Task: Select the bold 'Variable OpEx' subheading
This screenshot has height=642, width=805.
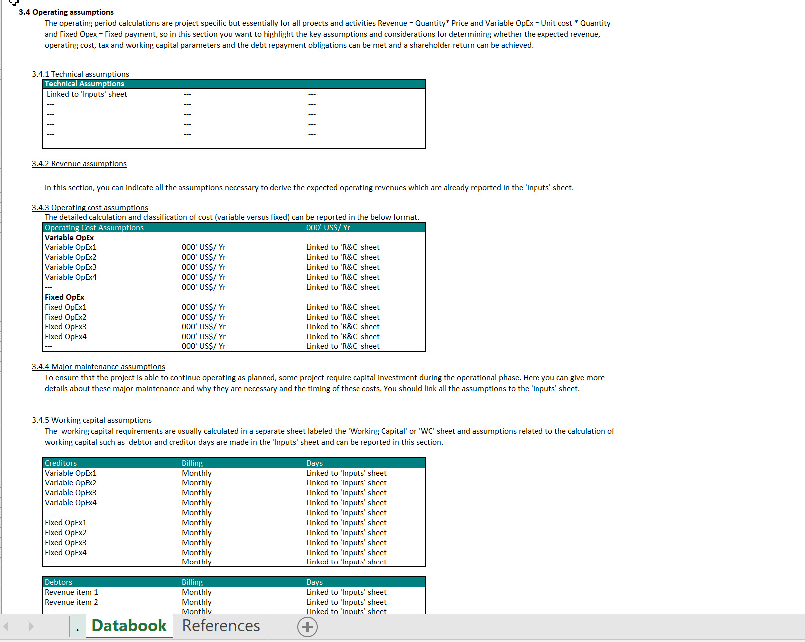Action: pyautogui.click(x=69, y=238)
